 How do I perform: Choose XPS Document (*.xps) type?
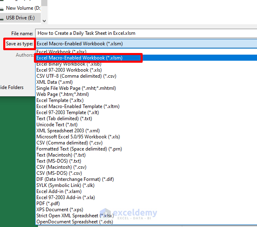pos(146,210)
